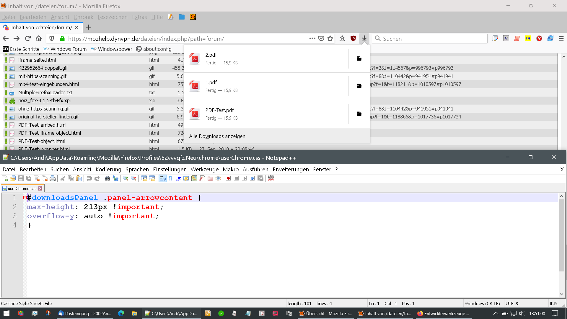Screen dimensions: 567x319
Task: Collapse the CSS rule fold marker
Action: click(25, 198)
